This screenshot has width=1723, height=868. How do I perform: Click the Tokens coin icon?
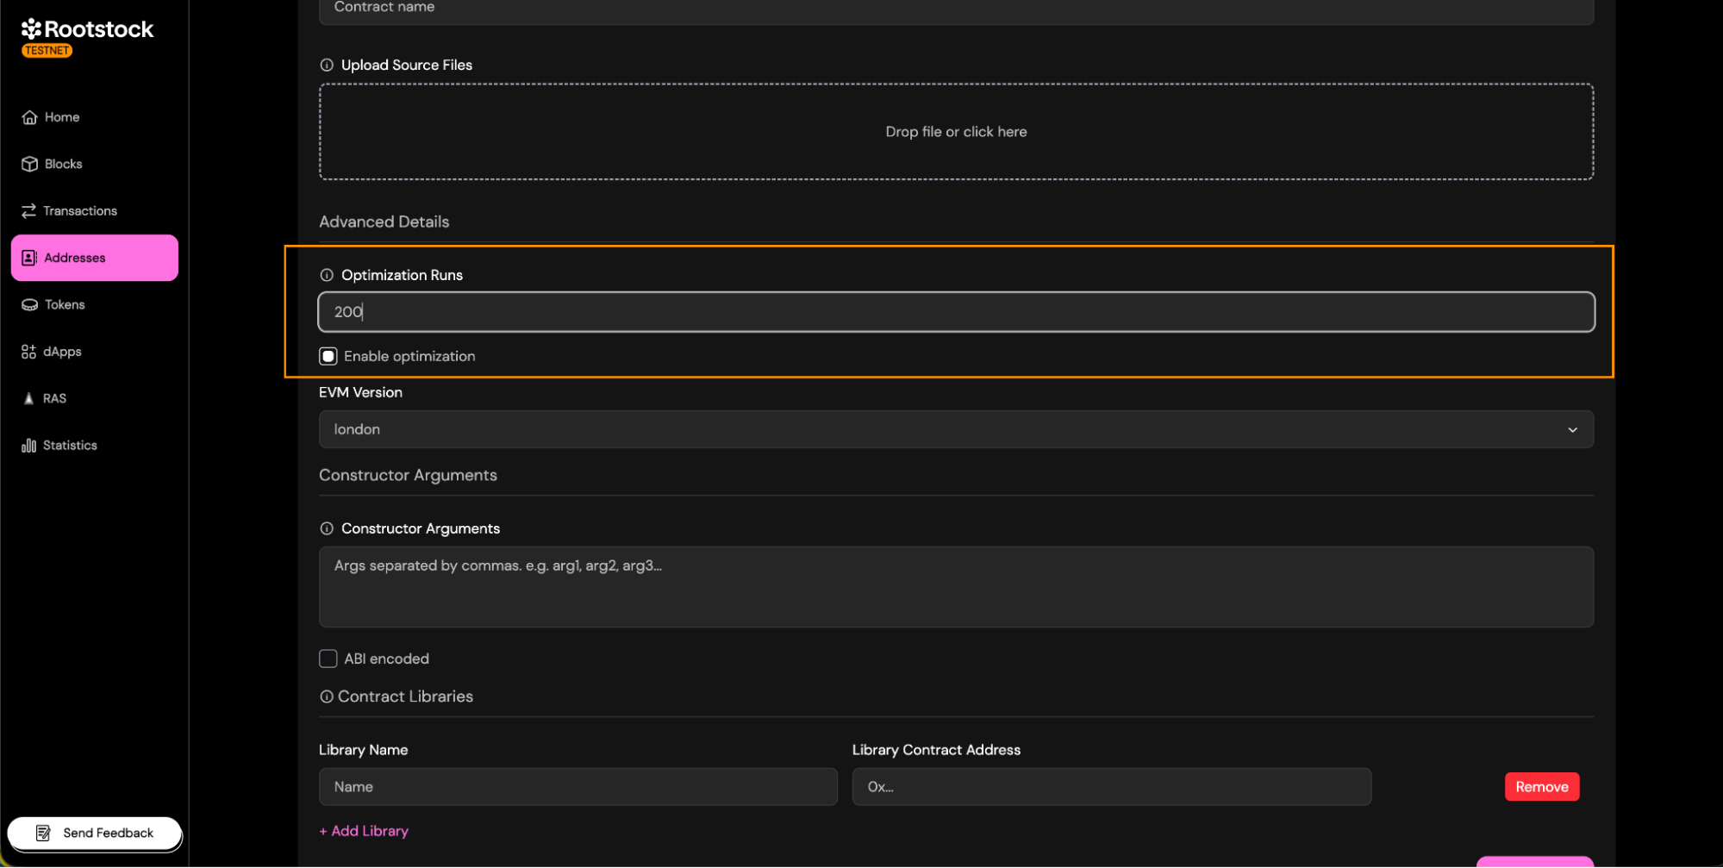click(x=29, y=305)
